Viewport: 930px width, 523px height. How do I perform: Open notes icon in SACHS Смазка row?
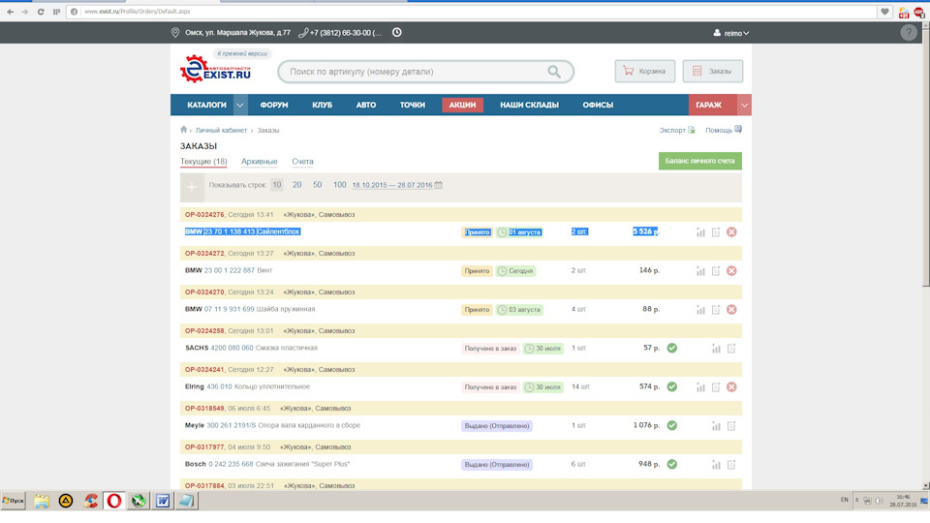pyautogui.click(x=731, y=349)
